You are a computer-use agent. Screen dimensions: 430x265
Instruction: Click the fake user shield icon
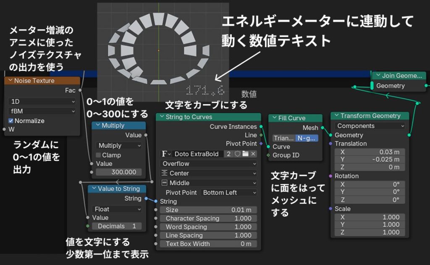(237, 154)
